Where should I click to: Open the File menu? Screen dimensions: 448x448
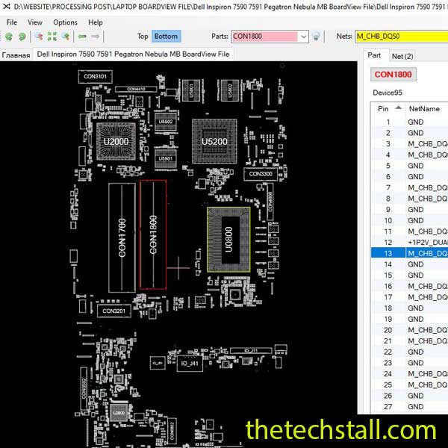click(11, 22)
